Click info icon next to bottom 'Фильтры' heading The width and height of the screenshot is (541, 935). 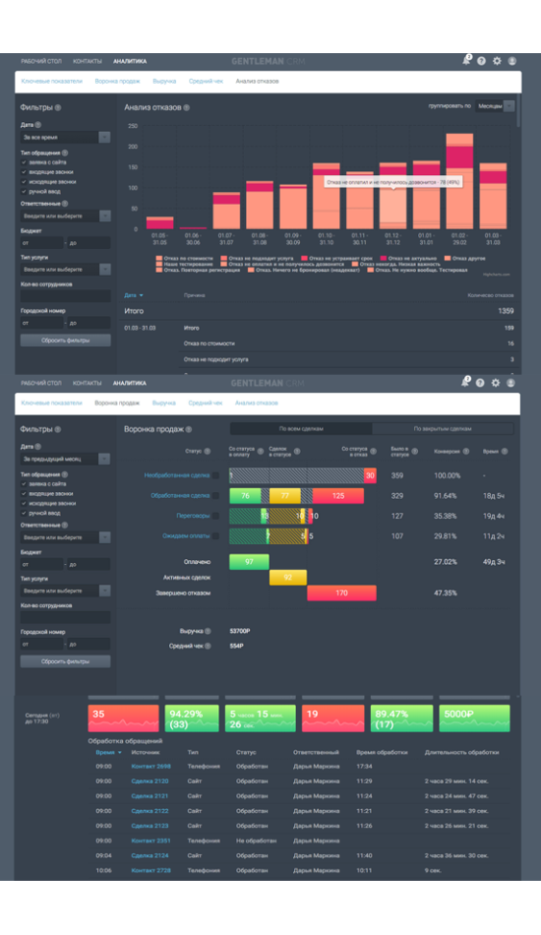coord(58,429)
